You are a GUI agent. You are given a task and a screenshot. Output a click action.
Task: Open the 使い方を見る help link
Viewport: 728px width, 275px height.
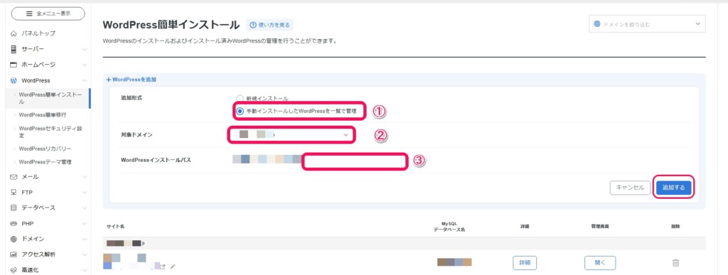coord(269,25)
